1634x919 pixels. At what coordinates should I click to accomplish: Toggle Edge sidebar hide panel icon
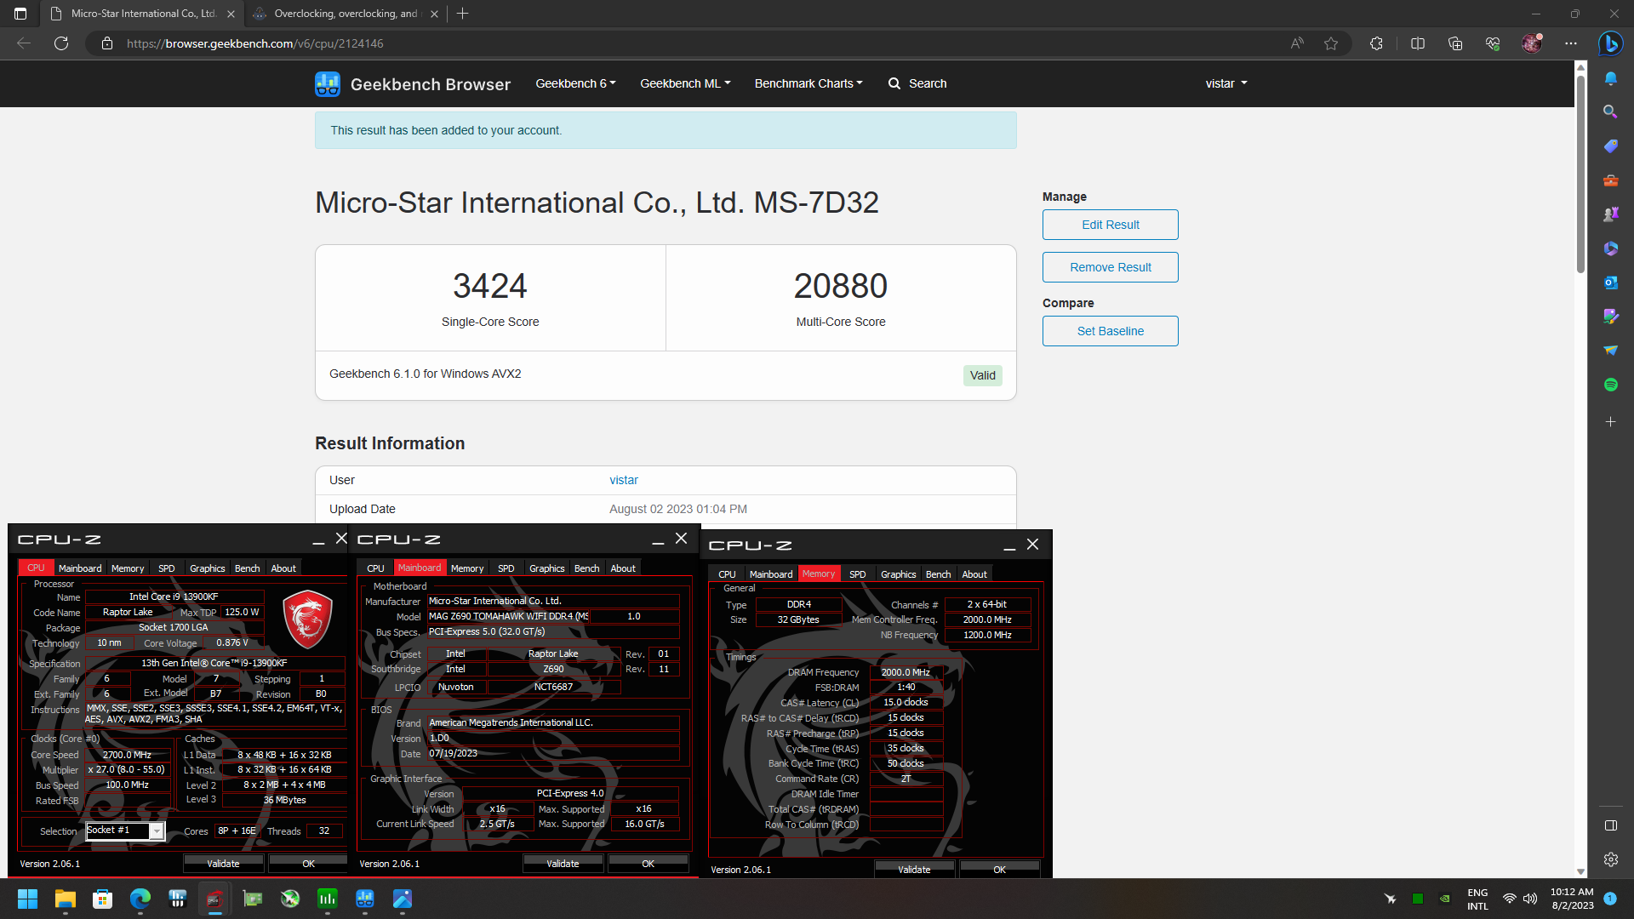point(1610,825)
